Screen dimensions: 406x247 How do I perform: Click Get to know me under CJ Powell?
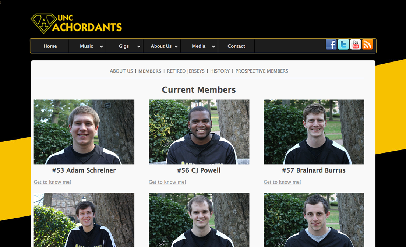click(167, 182)
